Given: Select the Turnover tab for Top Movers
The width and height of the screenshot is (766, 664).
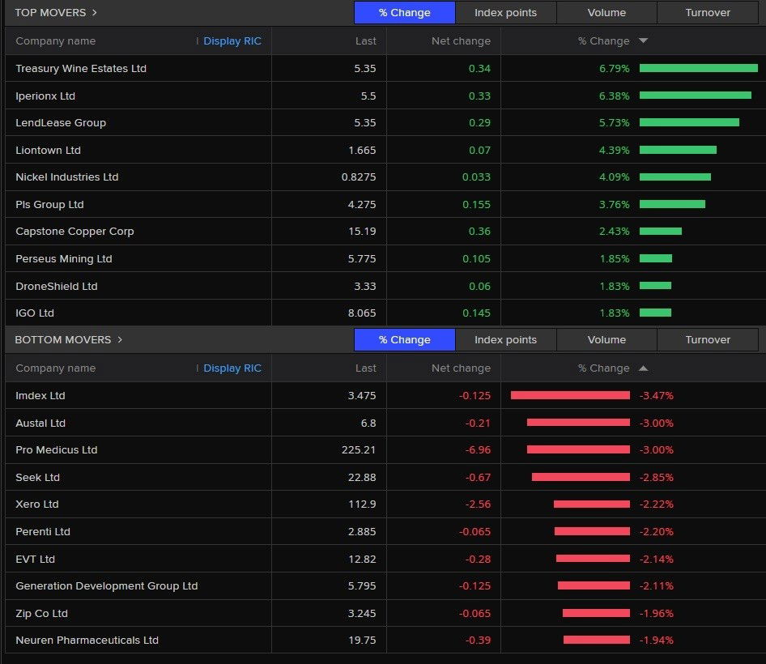Looking at the screenshot, I should click(x=707, y=12).
